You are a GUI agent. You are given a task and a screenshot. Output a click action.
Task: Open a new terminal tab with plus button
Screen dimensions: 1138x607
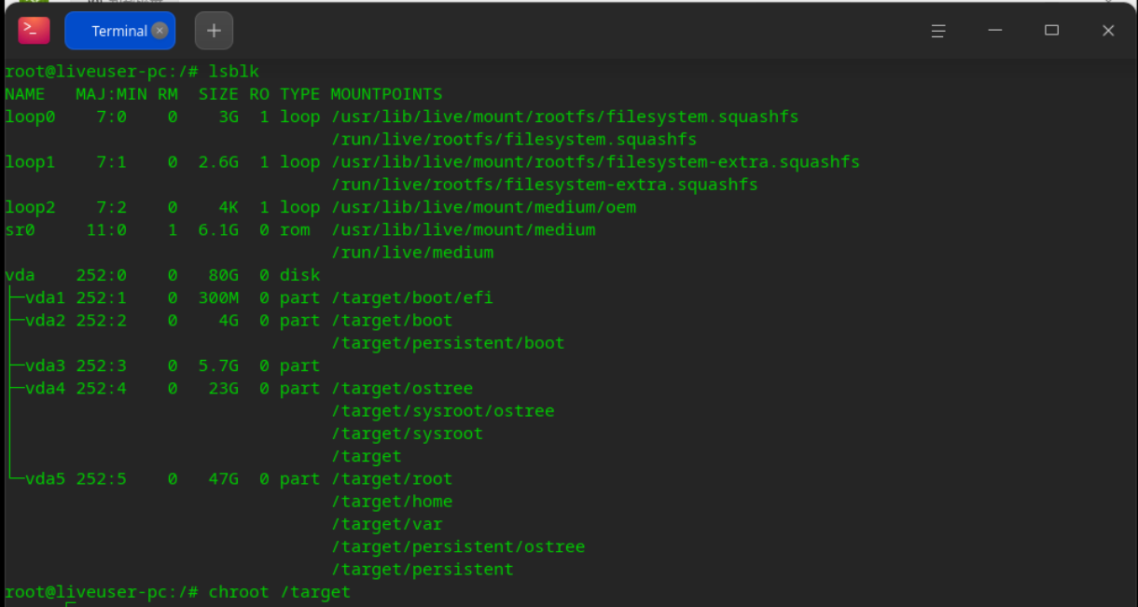pos(214,31)
